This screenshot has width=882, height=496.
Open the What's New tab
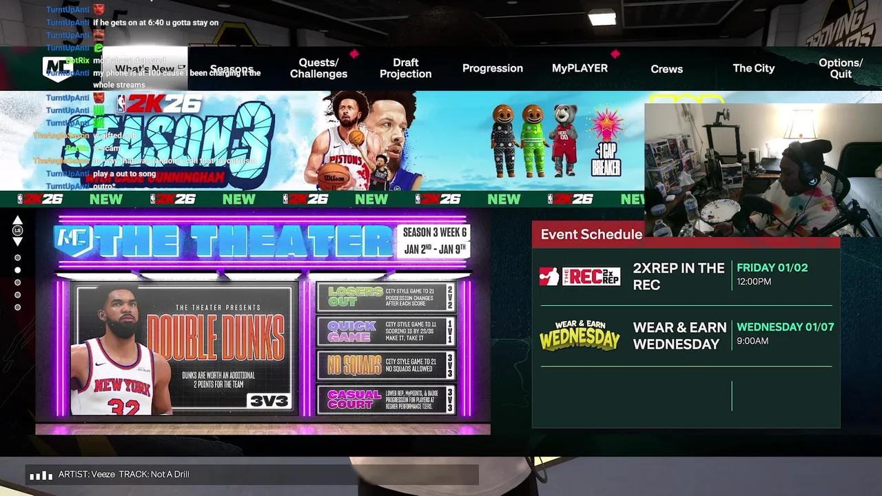click(146, 69)
